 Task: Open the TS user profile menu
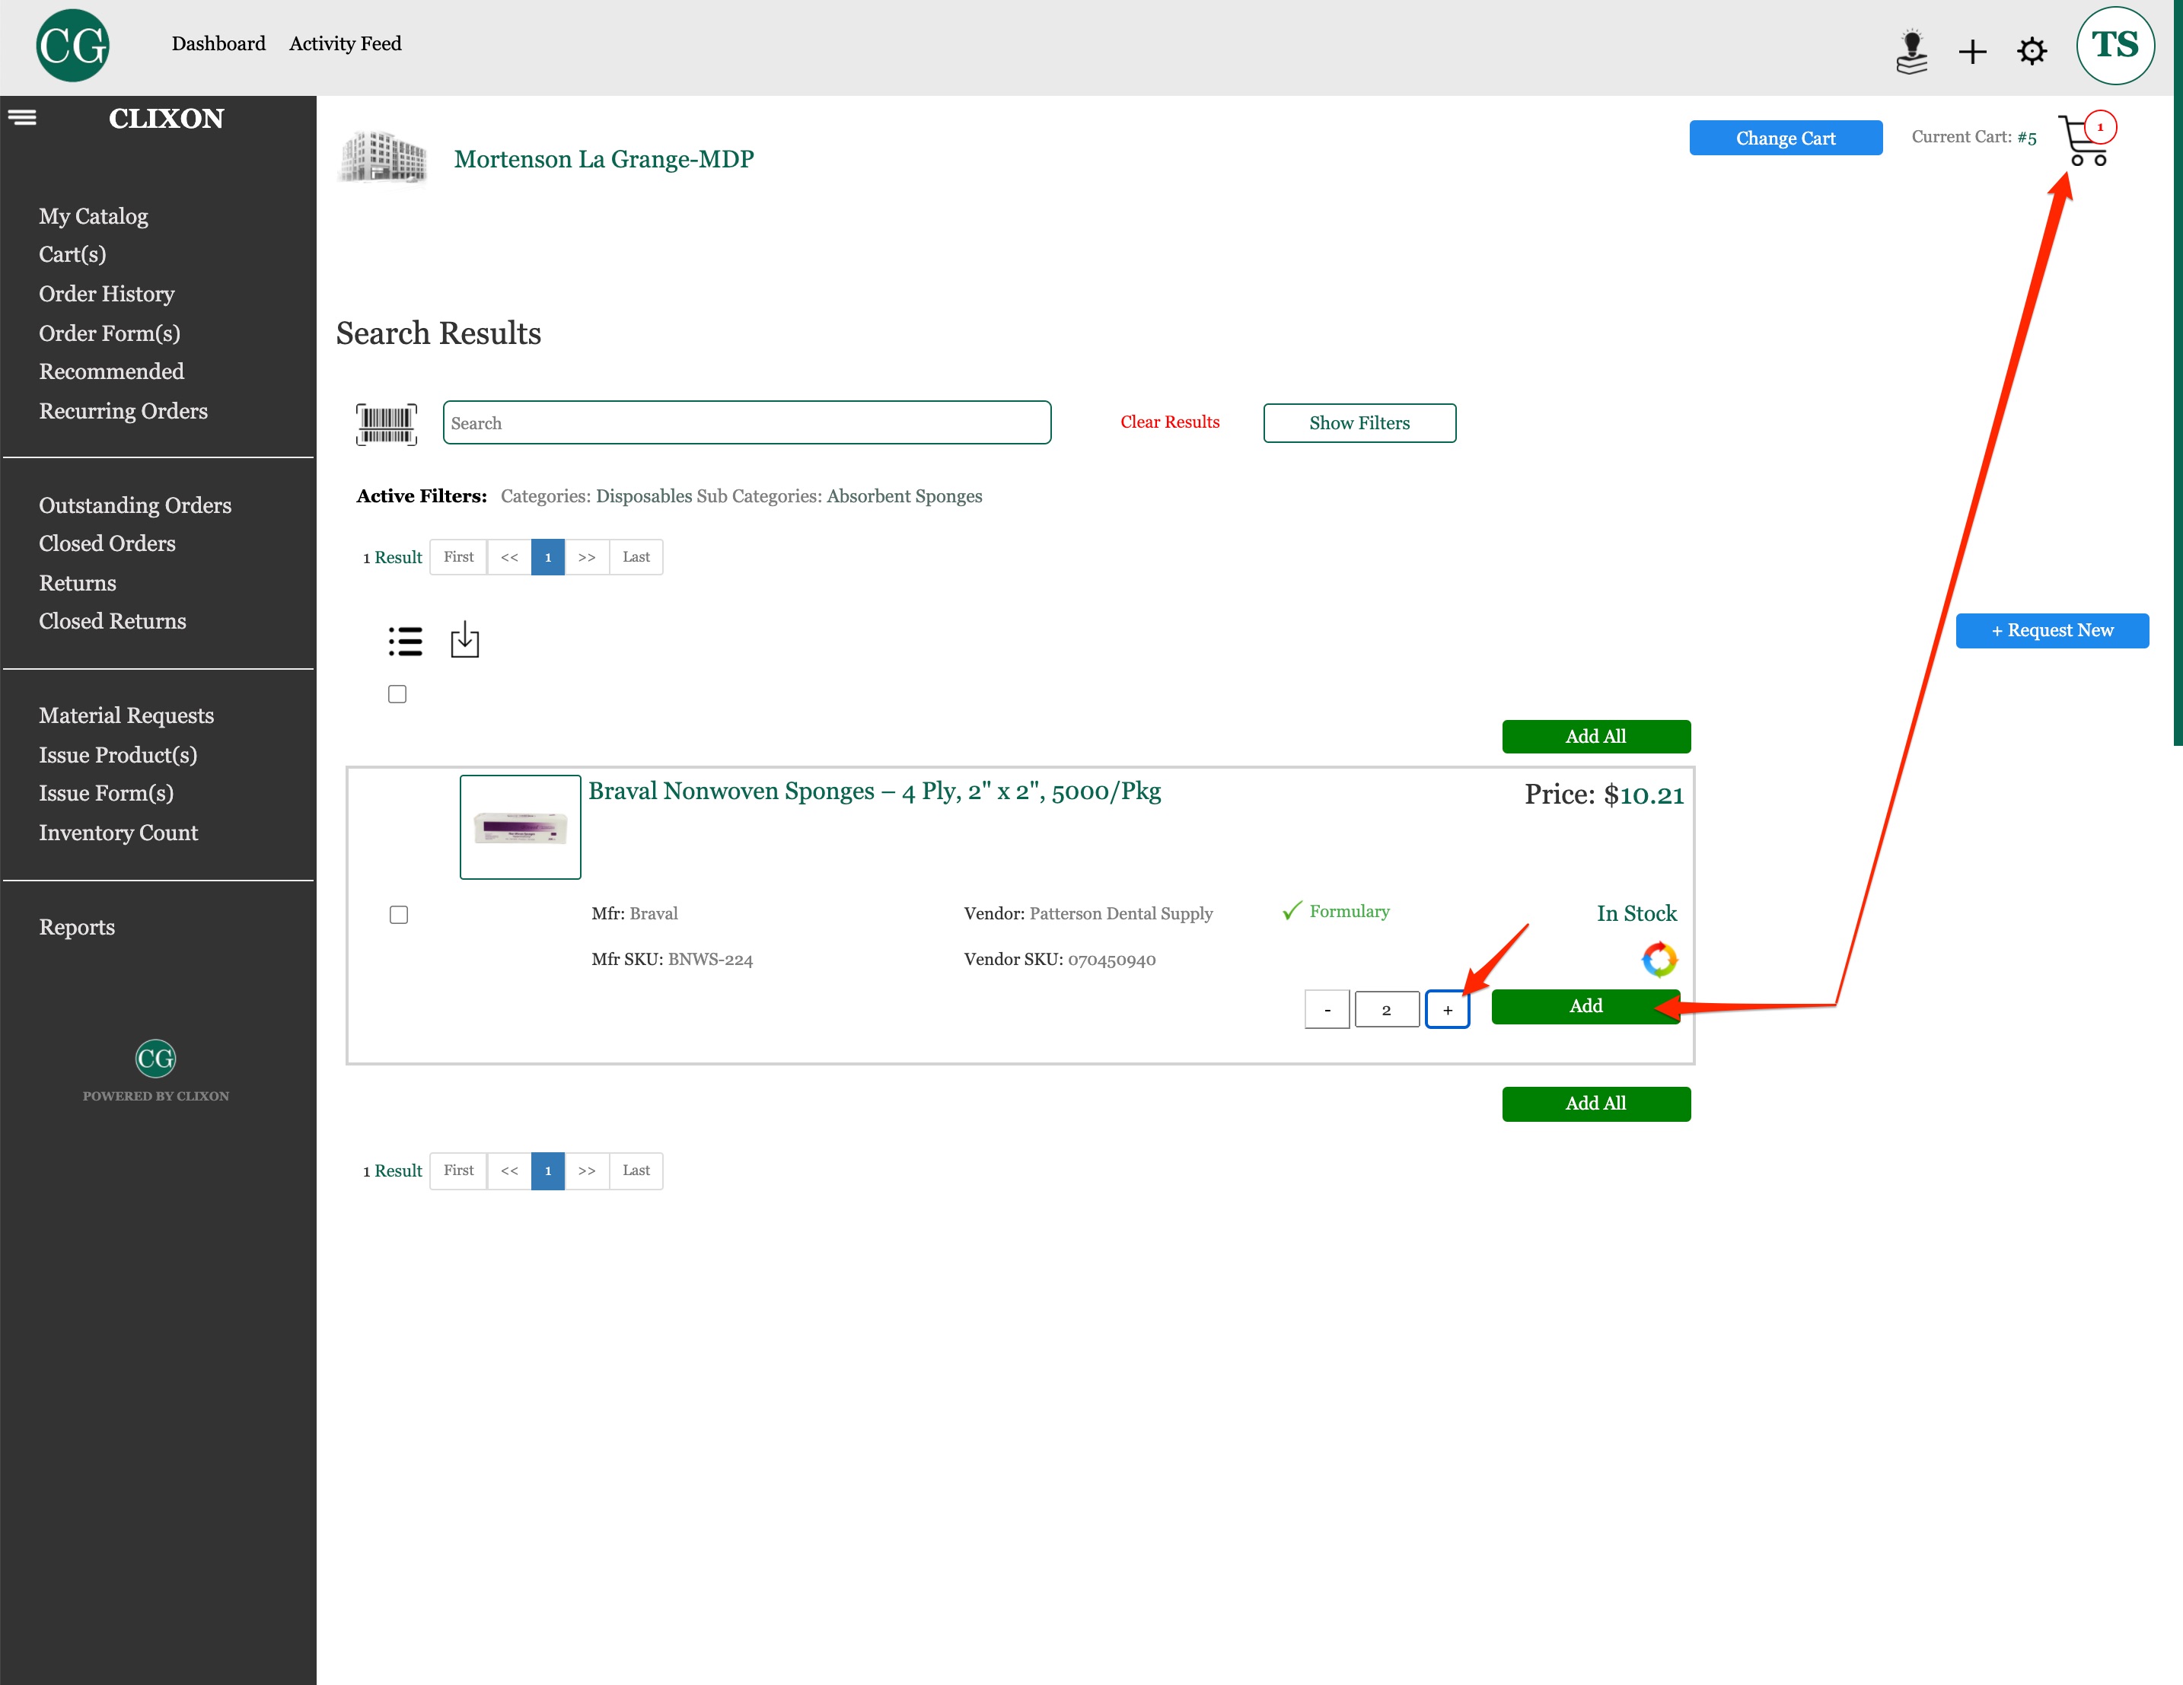tap(2114, 46)
